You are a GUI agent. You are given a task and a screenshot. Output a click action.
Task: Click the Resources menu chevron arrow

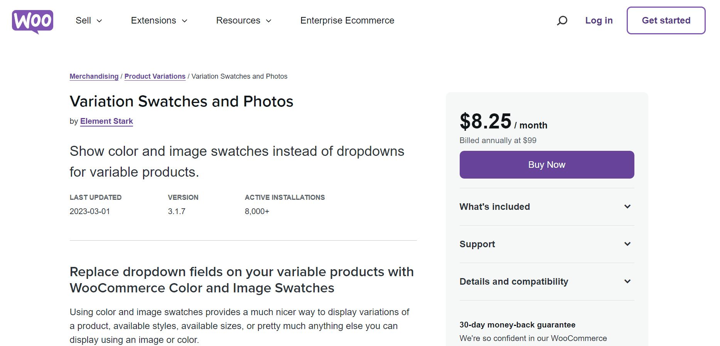pyautogui.click(x=269, y=21)
